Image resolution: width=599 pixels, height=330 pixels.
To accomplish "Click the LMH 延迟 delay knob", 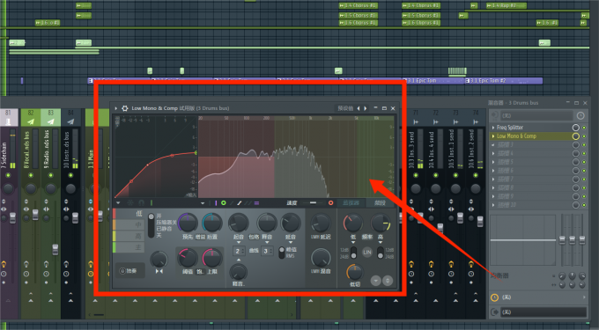I will [x=321, y=223].
